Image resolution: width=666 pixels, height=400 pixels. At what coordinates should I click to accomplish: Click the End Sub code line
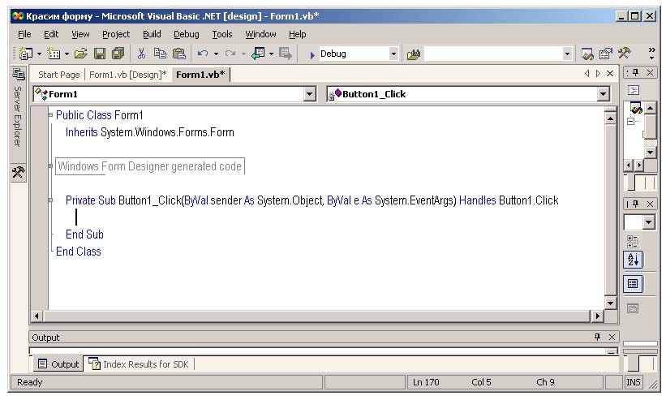pyautogui.click(x=84, y=234)
